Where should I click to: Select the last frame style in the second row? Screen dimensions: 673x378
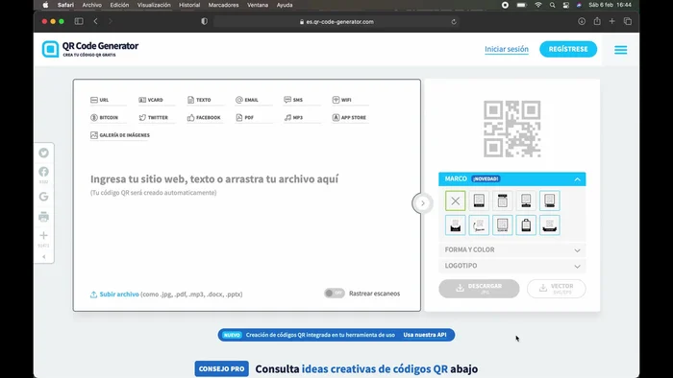point(550,225)
